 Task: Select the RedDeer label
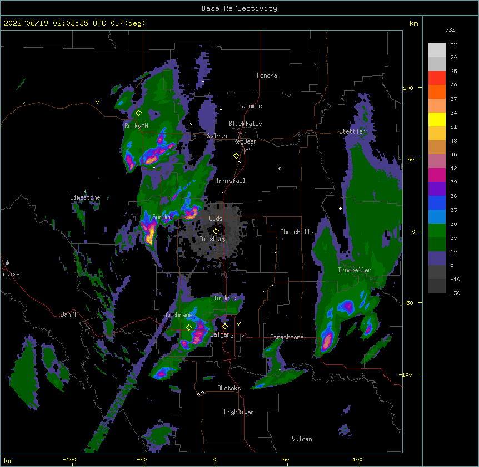[x=245, y=141]
